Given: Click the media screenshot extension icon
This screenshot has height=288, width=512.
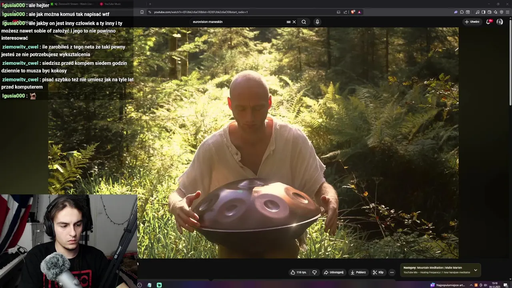Looking at the screenshot, I should (x=468, y=12).
